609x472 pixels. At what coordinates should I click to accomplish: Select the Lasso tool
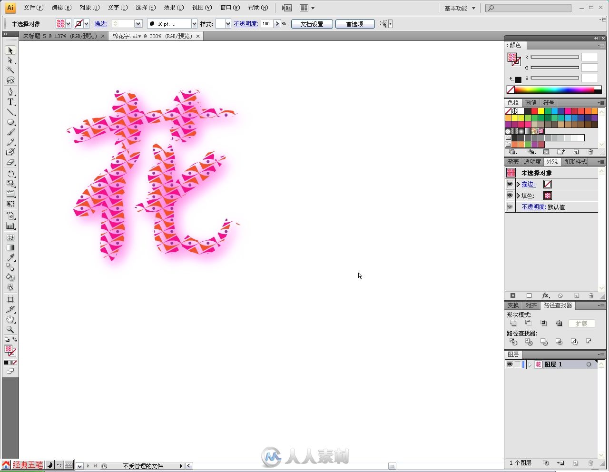[x=10, y=80]
